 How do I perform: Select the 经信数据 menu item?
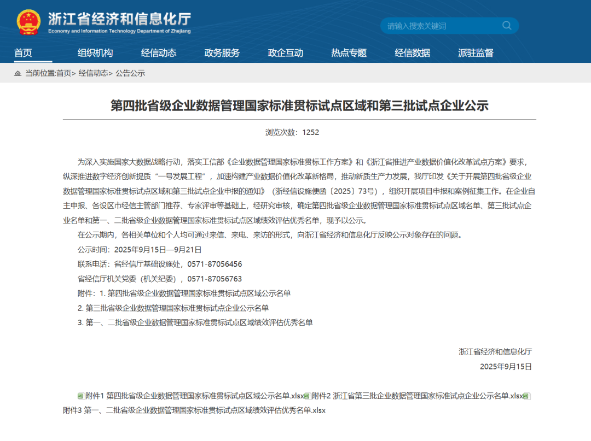(413, 53)
